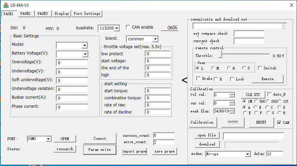297x166 pixels.
Task: Open the buadrate dropdown
Action: click(117, 28)
